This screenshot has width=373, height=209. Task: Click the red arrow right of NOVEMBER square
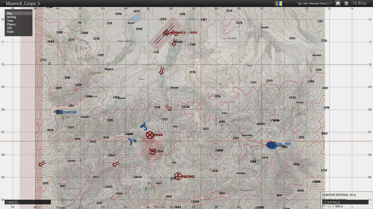coord(175,33)
